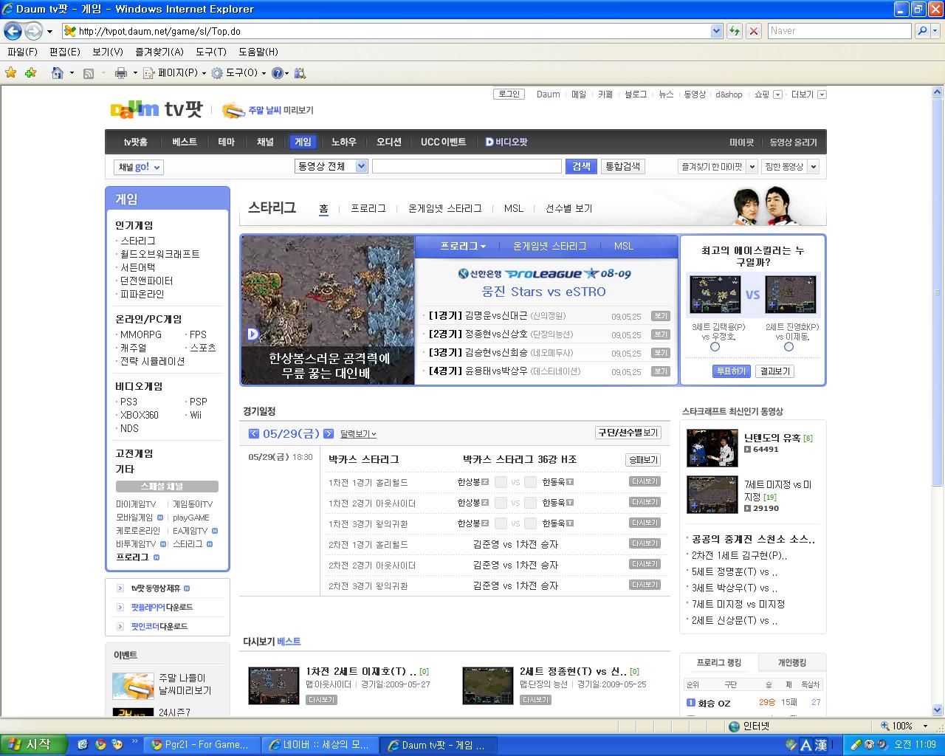
Task: Click the Naver search magnifier icon
Action: pyautogui.click(x=922, y=31)
